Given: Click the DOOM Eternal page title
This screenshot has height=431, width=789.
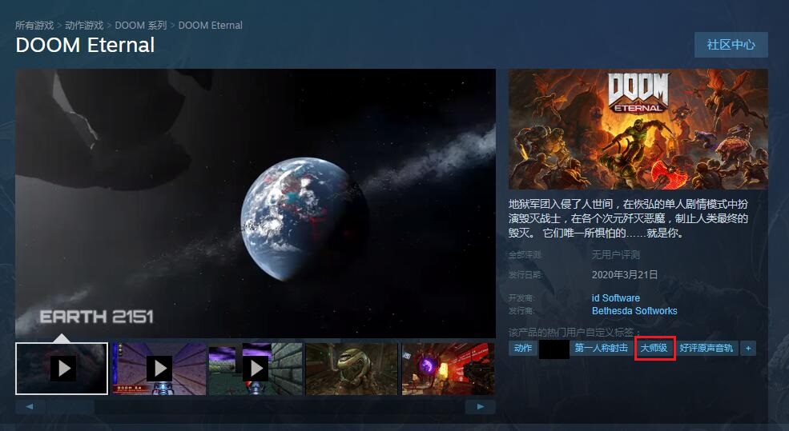Looking at the screenshot, I should pyautogui.click(x=85, y=46).
